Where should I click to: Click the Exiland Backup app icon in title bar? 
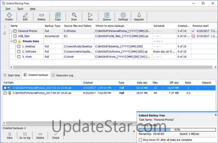[3, 3]
